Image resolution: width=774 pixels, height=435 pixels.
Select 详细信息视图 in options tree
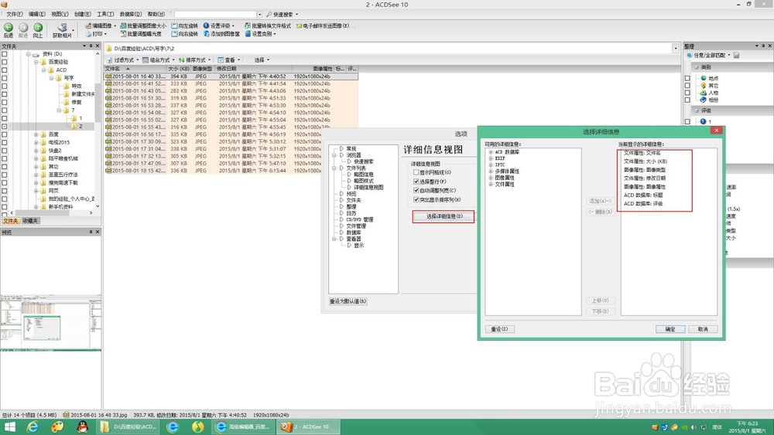[368, 188]
